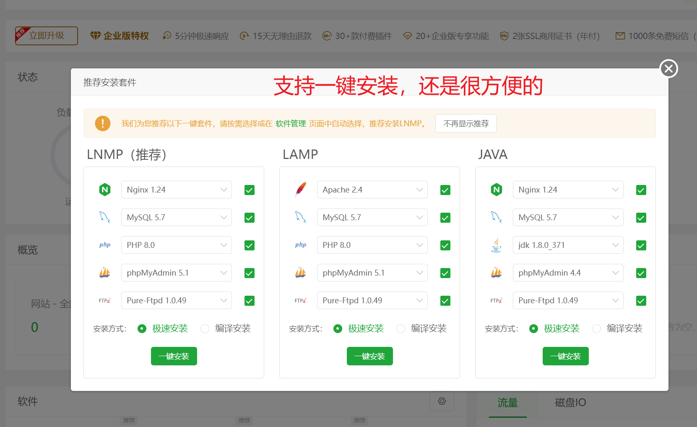
Task: Switch to the 流量 tab
Action: (x=508, y=403)
